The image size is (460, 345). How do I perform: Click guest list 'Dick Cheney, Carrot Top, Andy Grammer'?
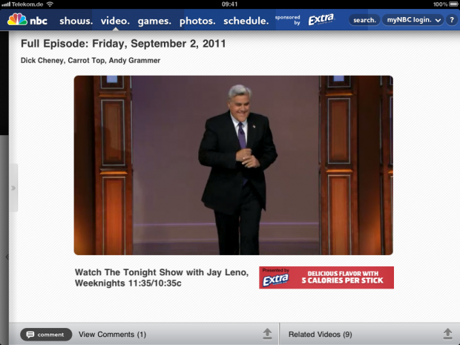point(91,60)
